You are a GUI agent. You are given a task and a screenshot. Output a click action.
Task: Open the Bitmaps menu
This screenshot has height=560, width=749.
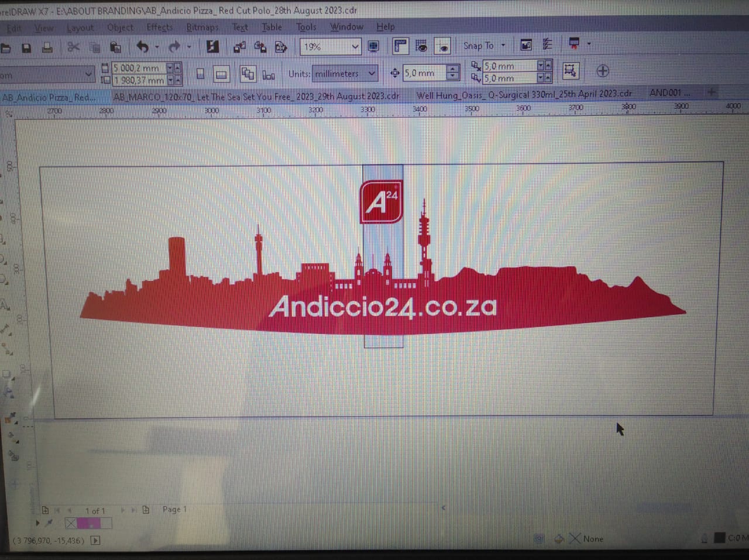click(202, 27)
